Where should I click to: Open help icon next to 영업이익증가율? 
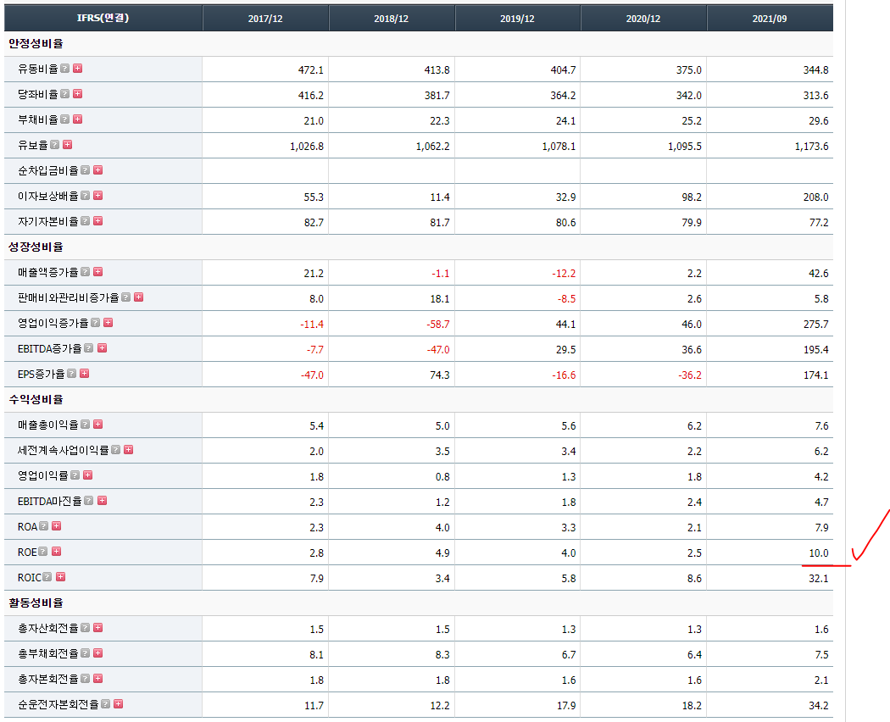click(x=95, y=322)
